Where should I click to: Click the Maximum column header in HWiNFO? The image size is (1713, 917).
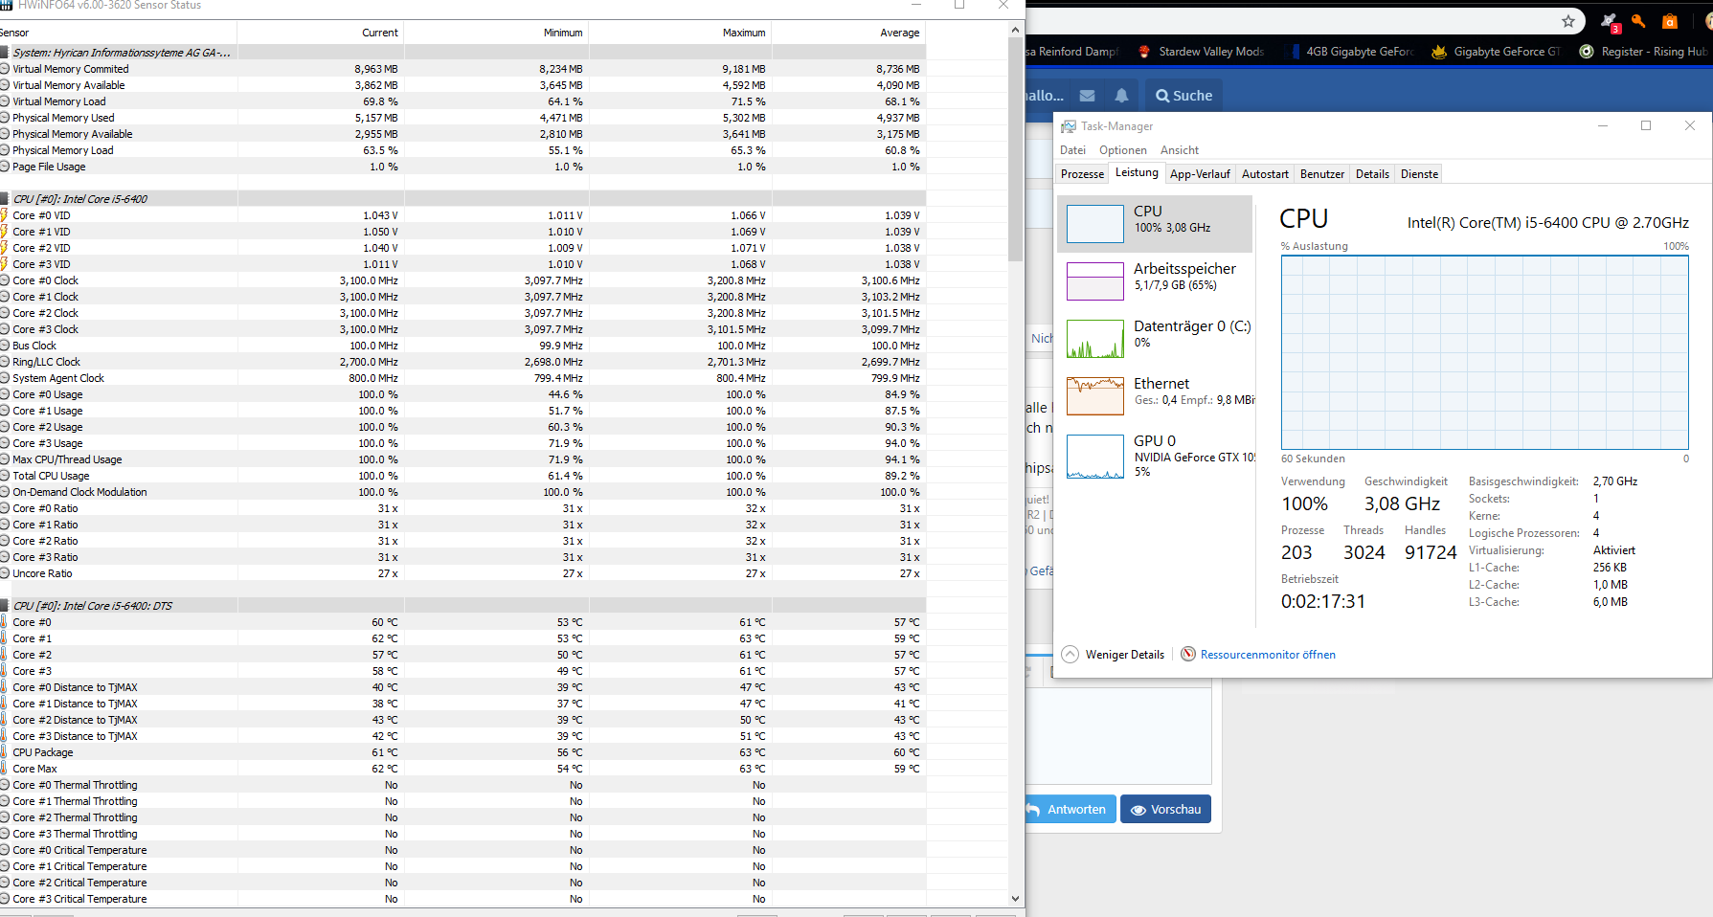pyautogui.click(x=679, y=33)
